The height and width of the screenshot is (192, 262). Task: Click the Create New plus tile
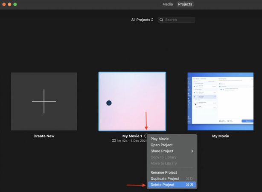[44, 101]
